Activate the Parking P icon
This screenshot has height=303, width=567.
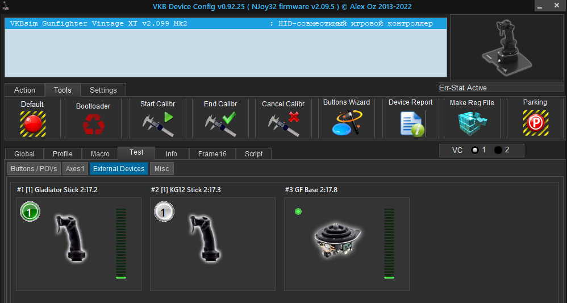point(536,123)
